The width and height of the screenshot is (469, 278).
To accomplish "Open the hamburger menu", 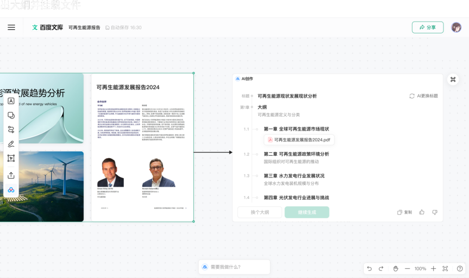I will (x=12, y=28).
